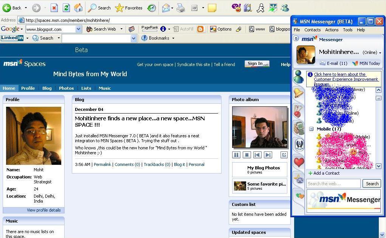Collapse the Mobile (17) contact group

(312, 129)
